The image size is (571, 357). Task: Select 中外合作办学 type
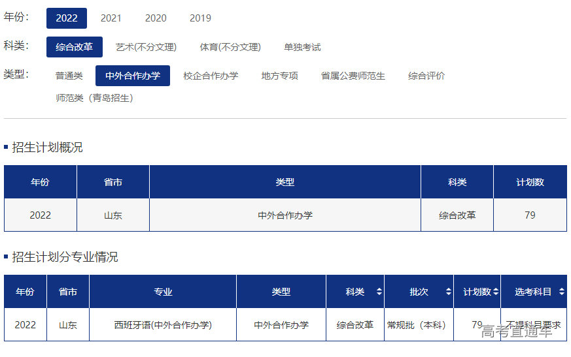(133, 76)
